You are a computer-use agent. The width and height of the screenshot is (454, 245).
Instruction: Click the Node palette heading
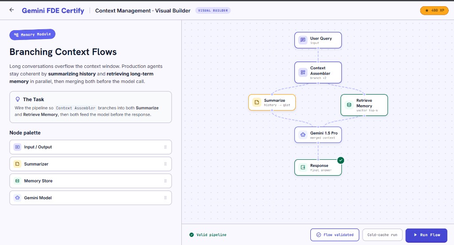pyautogui.click(x=25, y=133)
